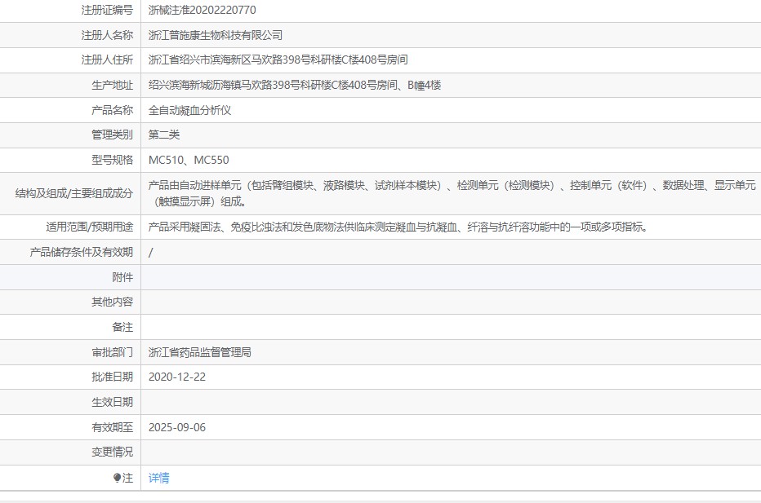Click the 备注 label
This screenshot has height=503, width=761.
click(x=122, y=327)
